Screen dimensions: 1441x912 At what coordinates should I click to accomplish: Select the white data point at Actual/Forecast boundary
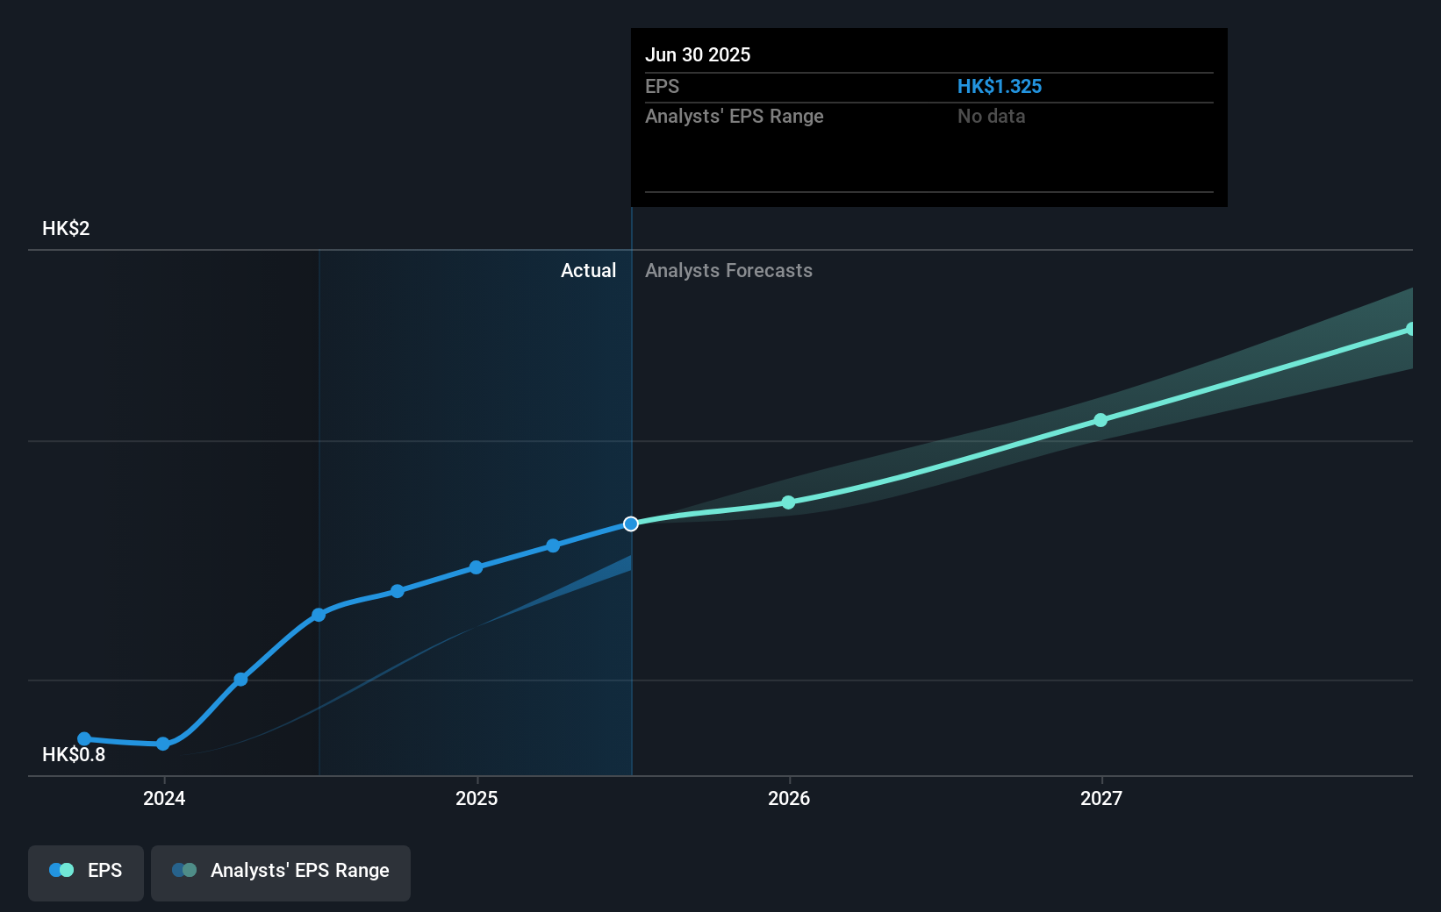tap(630, 524)
